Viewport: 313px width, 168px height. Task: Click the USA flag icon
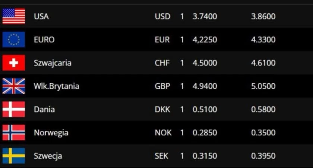[14, 16]
